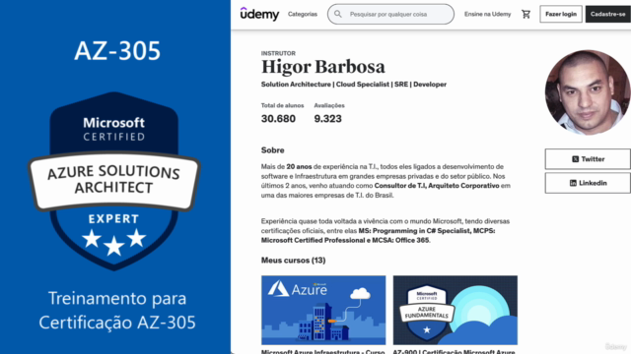Click the 'Cadastre-se' button

[x=608, y=14]
